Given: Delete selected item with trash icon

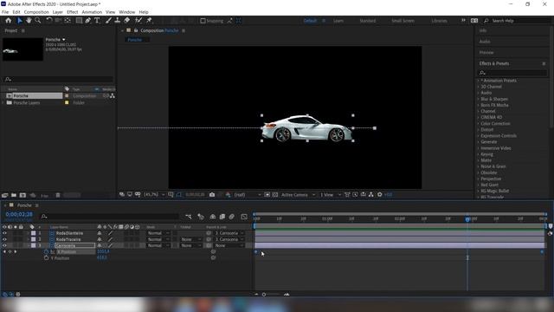Looking at the screenshot, I should (x=58, y=195).
